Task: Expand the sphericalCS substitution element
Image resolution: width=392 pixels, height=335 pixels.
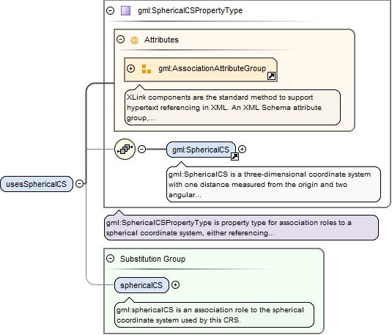Action: [176, 285]
